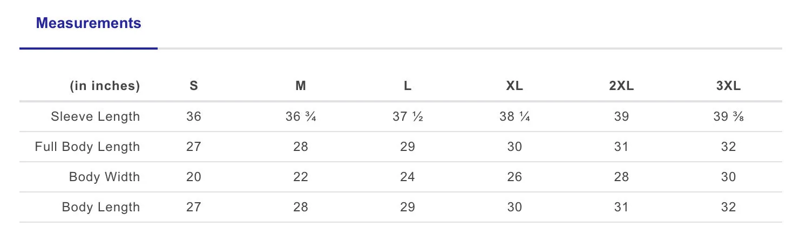799x248 pixels.
Task: Select Body Width value 30 for 3XL
Action: 728,177
